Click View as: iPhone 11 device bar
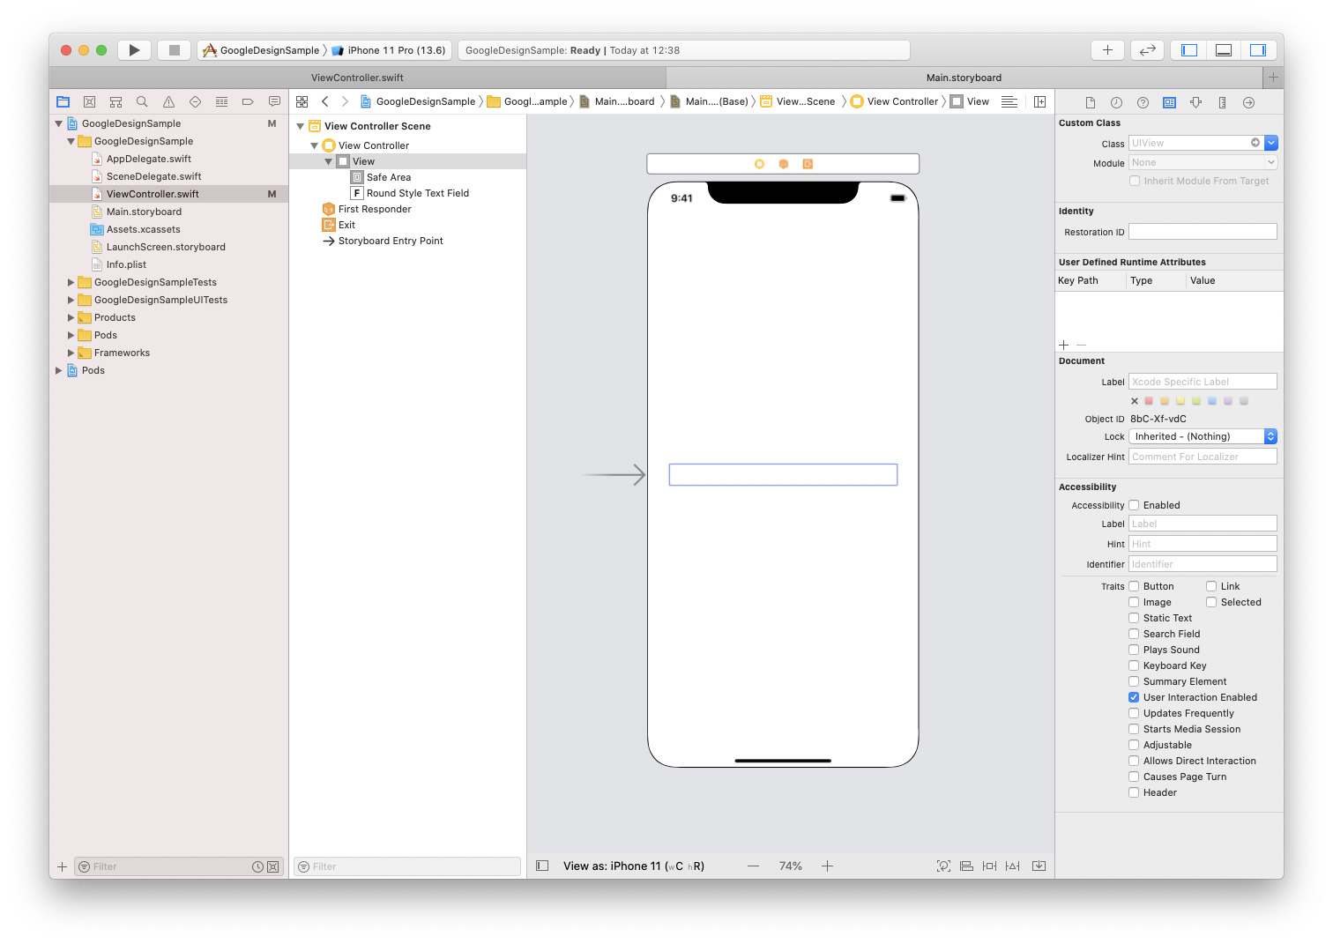The width and height of the screenshot is (1333, 944). [633, 866]
